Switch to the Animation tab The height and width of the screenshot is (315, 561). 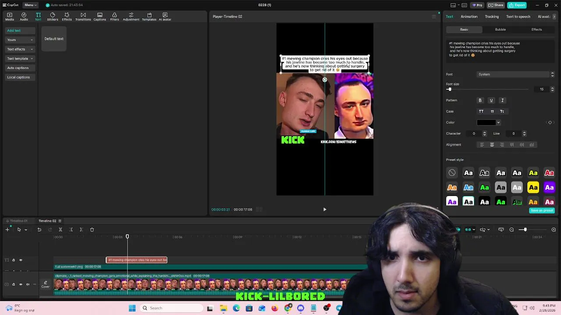[x=469, y=17]
